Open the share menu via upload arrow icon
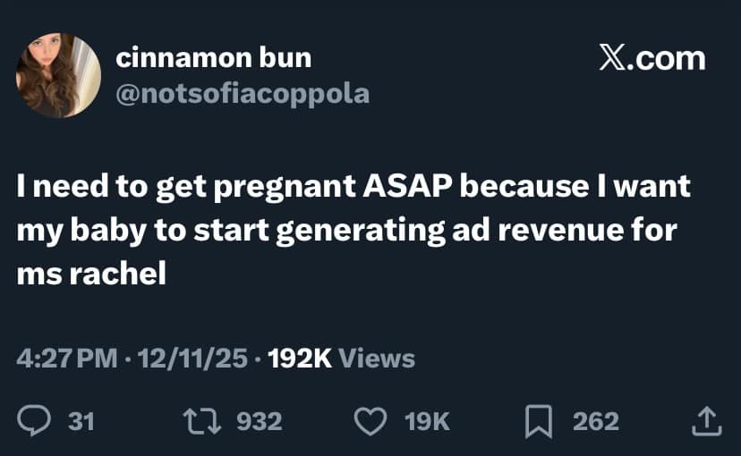The image size is (741, 456). click(x=706, y=420)
